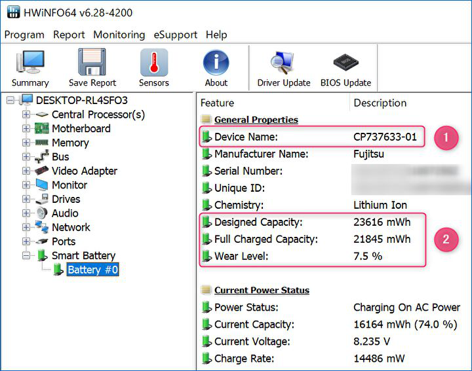Select DESKTOP-RL4SFO3 root label
Image resolution: width=472 pixels, height=371 pixels.
[x=81, y=100]
